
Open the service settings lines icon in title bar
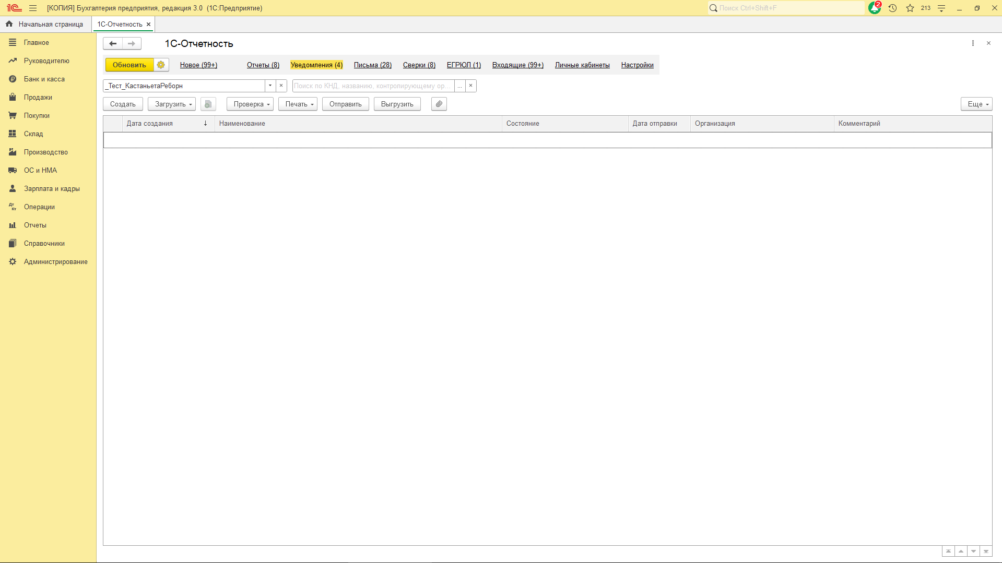click(x=941, y=8)
